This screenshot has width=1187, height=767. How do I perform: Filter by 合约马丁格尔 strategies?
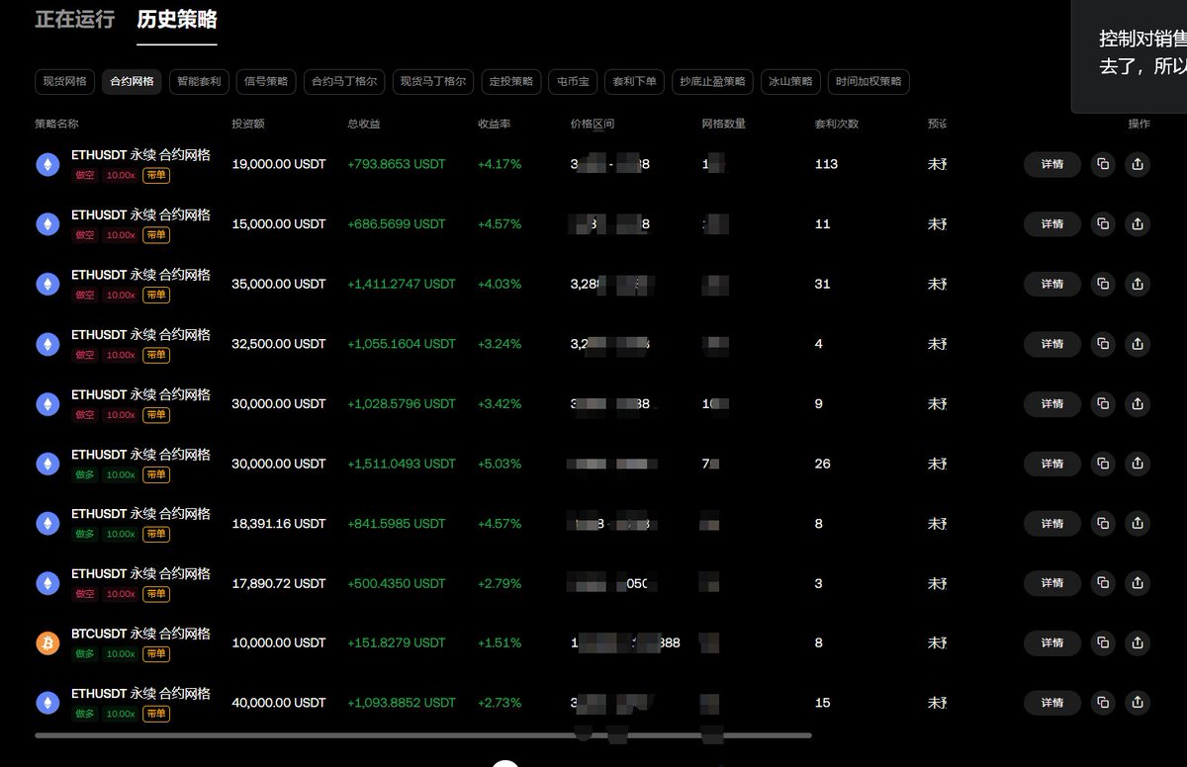344,82
